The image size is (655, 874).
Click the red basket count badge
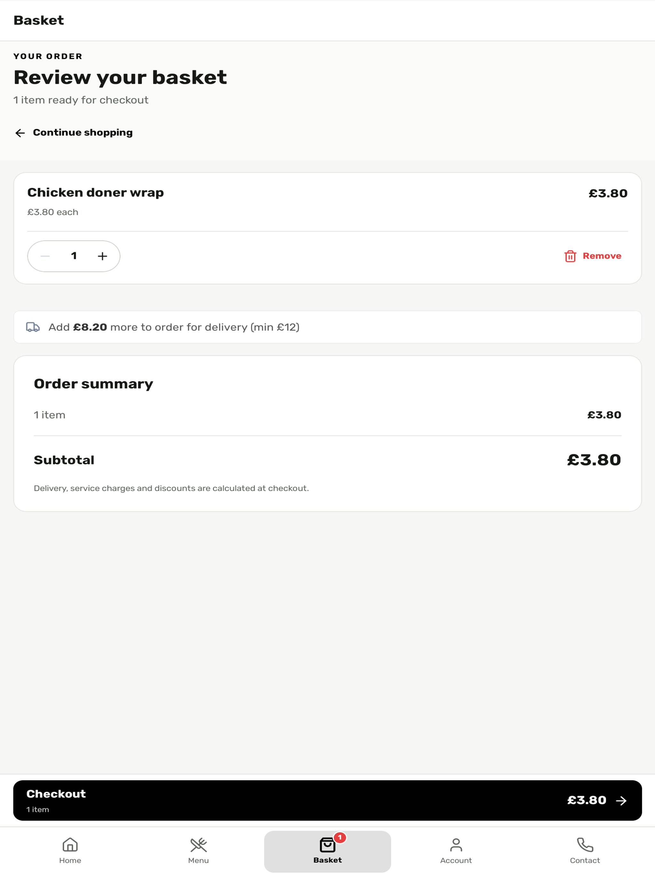(340, 837)
